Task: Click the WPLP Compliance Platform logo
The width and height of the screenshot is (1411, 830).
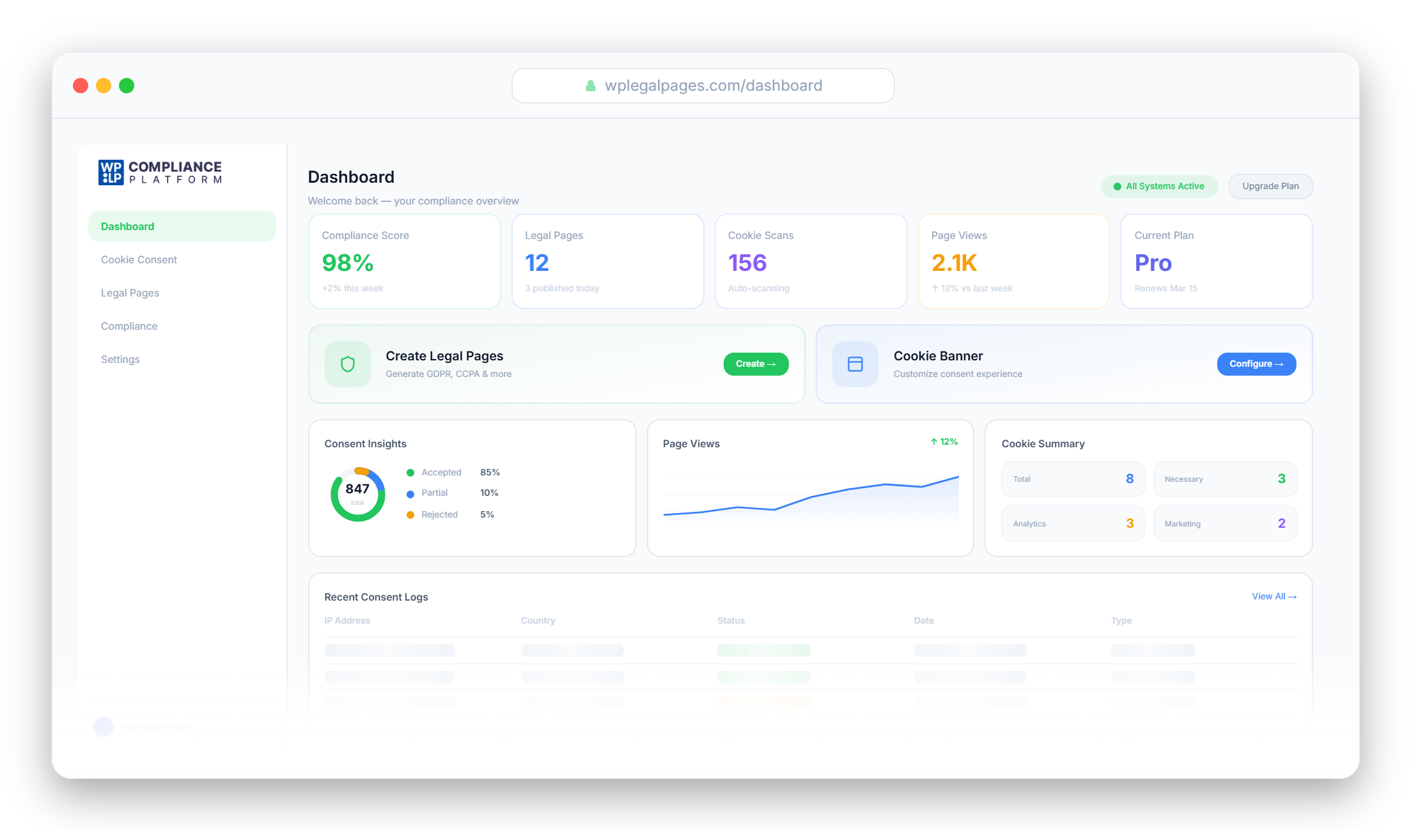Action: tap(160, 173)
